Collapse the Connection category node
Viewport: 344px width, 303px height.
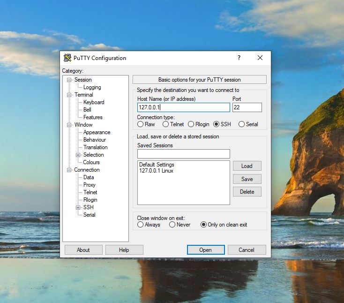tap(69, 170)
